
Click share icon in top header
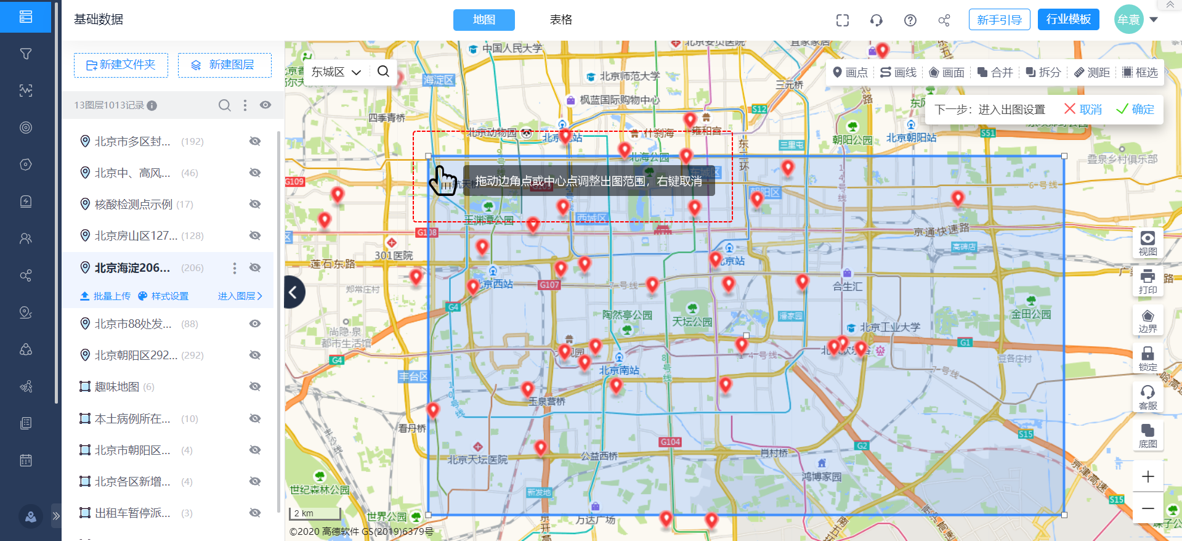click(x=944, y=20)
